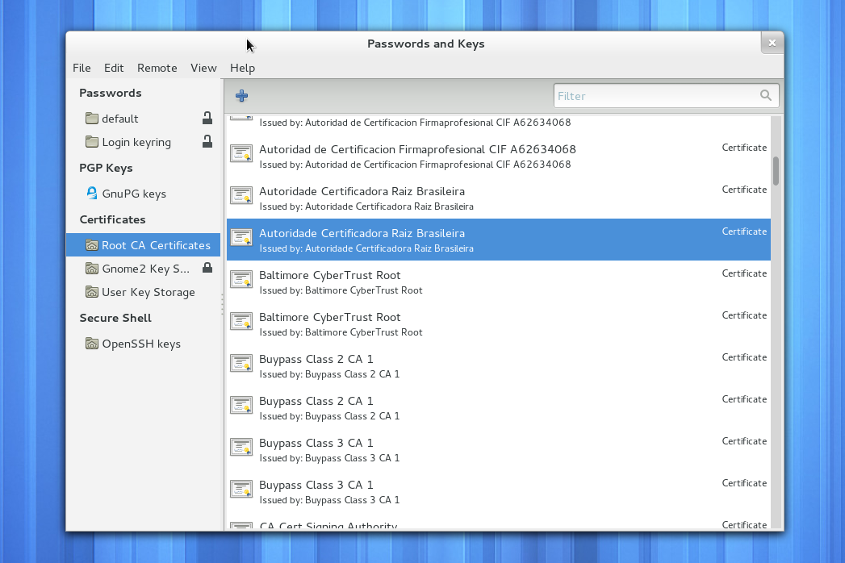This screenshot has width=845, height=563.
Task: Click second Buypass Class 3 CA 1 title
Action: [x=316, y=485]
